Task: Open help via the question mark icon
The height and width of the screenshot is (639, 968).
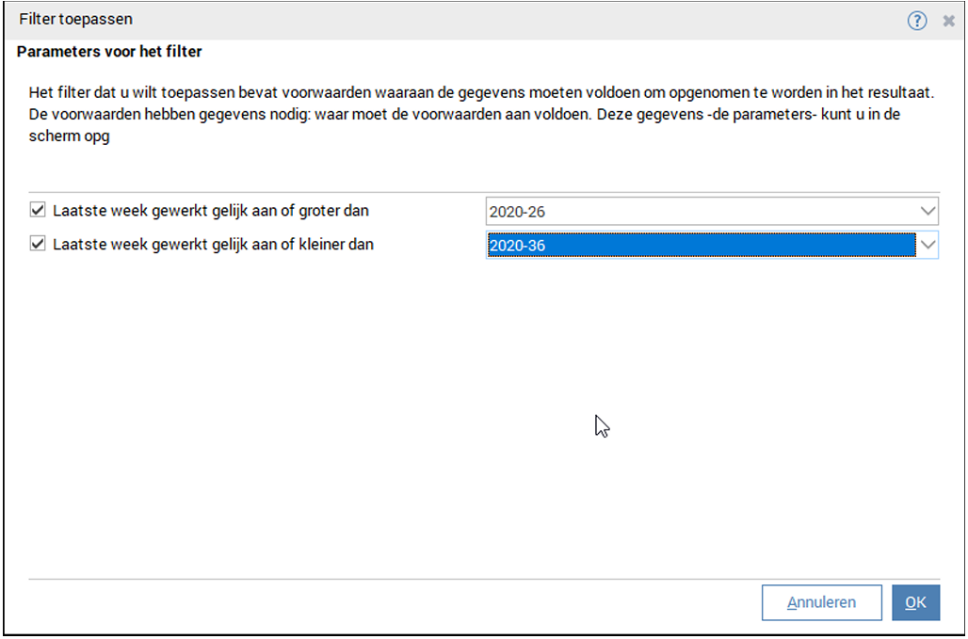Action: 916,21
